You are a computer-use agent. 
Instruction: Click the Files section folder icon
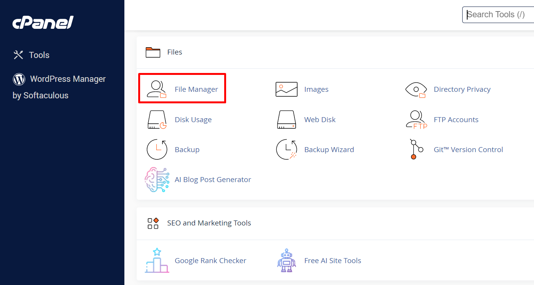pyautogui.click(x=153, y=52)
